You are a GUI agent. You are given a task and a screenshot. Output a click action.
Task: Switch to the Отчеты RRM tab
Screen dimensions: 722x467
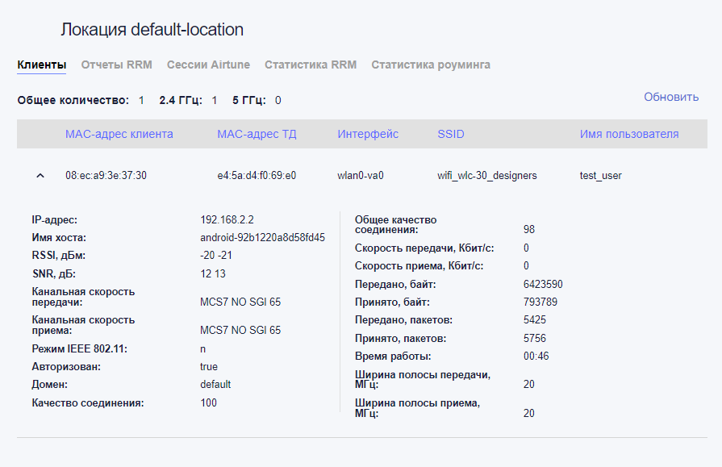click(x=116, y=65)
